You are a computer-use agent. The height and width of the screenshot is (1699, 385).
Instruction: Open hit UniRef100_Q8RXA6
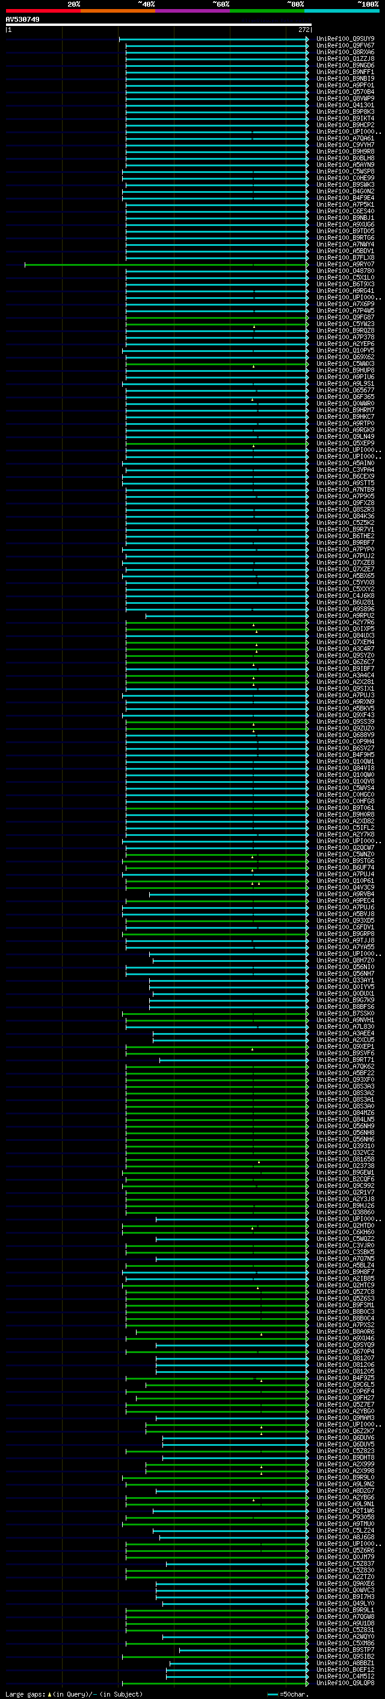(x=345, y=52)
